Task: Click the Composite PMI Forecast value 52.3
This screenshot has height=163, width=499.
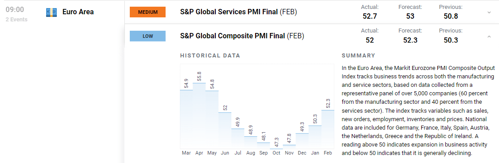Action: click(x=410, y=40)
